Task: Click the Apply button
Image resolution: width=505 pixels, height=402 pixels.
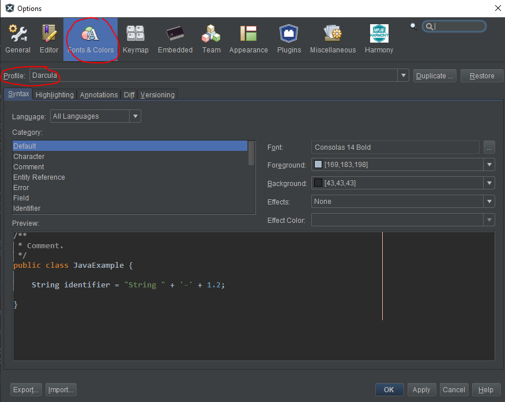Action: [x=421, y=390]
